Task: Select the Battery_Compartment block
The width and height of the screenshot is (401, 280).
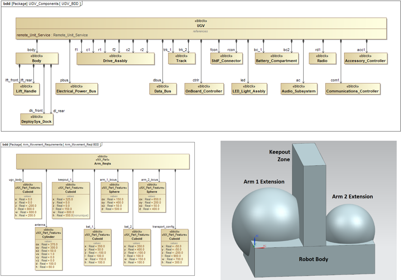Action: [276, 59]
